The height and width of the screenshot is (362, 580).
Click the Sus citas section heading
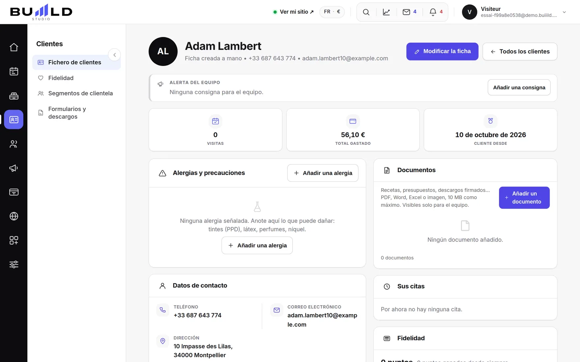click(x=411, y=286)
